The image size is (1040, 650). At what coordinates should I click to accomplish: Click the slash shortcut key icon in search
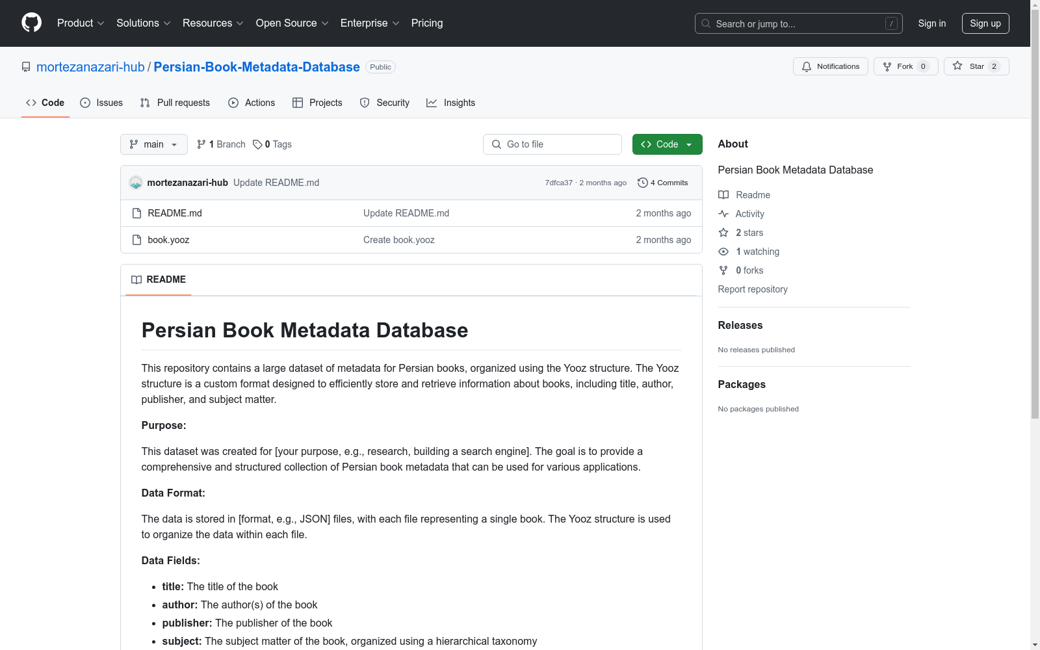pos(891,23)
